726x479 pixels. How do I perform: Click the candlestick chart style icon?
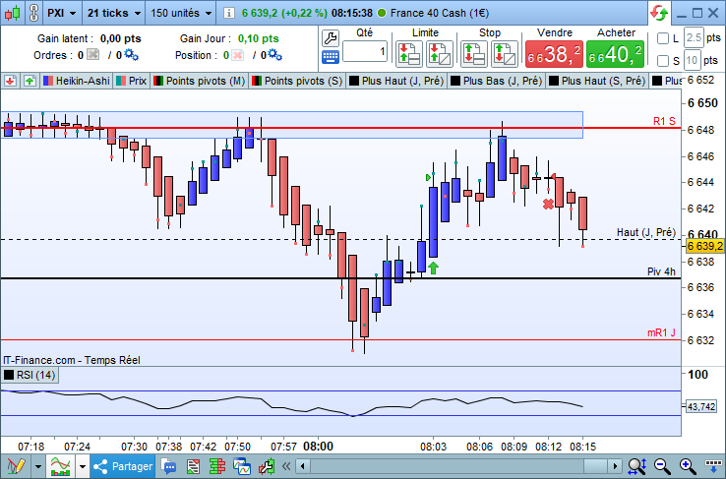click(13, 13)
